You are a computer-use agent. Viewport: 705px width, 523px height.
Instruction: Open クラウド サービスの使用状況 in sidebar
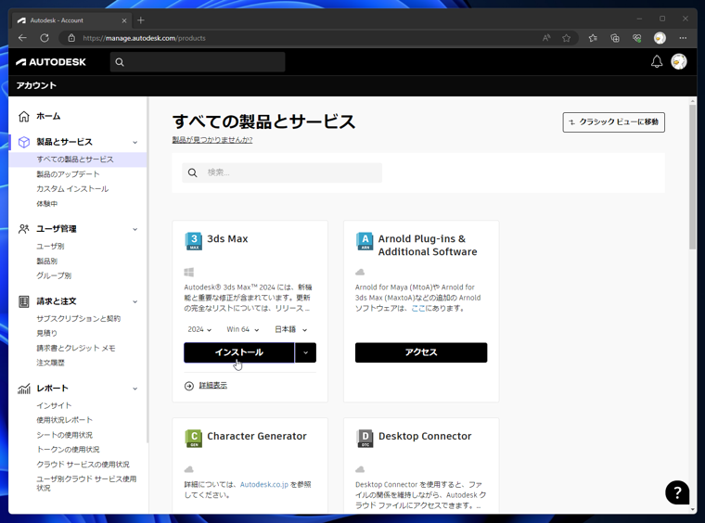tap(83, 465)
